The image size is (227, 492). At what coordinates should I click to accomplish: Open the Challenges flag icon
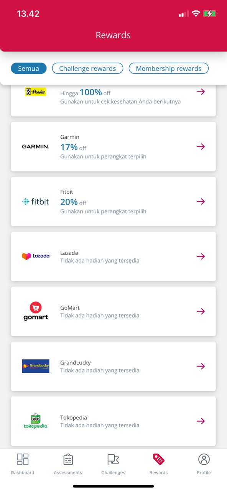pos(113,459)
